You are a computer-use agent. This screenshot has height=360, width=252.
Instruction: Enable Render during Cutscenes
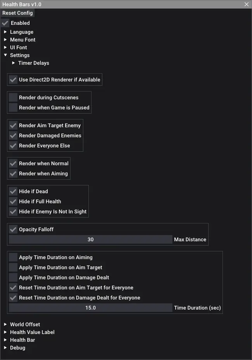13,97
